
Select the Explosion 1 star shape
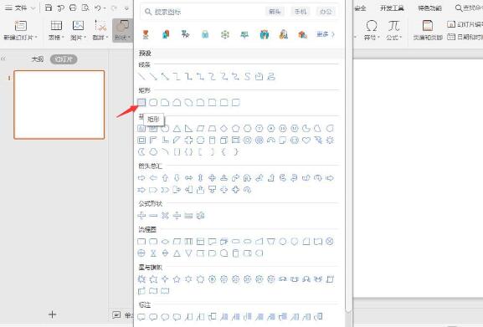pos(141,279)
